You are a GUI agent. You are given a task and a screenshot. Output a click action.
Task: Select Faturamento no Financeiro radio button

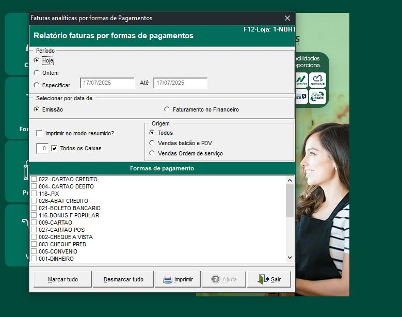point(167,109)
